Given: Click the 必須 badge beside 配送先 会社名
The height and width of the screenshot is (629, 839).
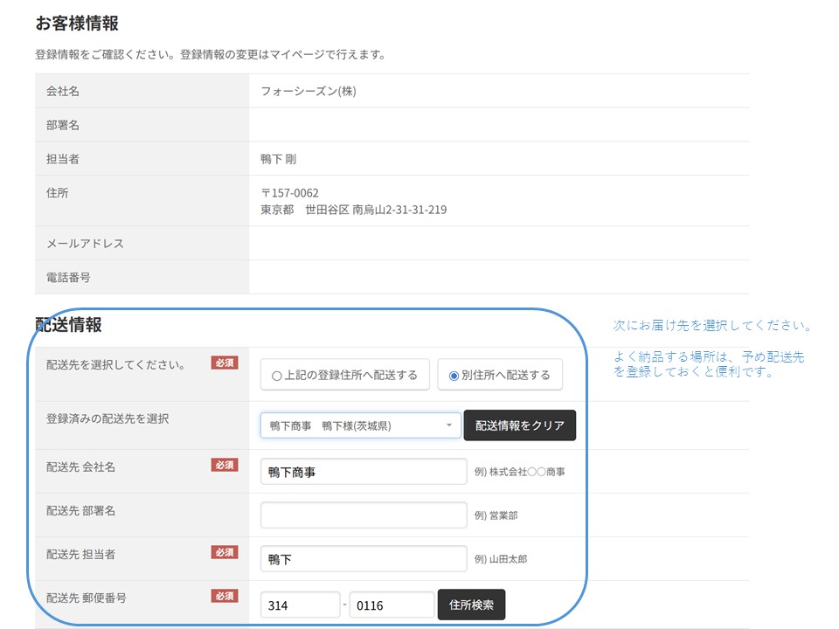Looking at the screenshot, I should click(225, 466).
